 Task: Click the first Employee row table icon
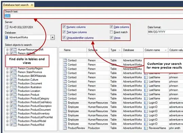coord(65,103)
